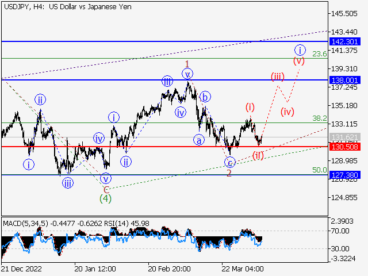Screen dimensions: 368x276
Task: Click the red (ii) wave label
Action: (258, 155)
